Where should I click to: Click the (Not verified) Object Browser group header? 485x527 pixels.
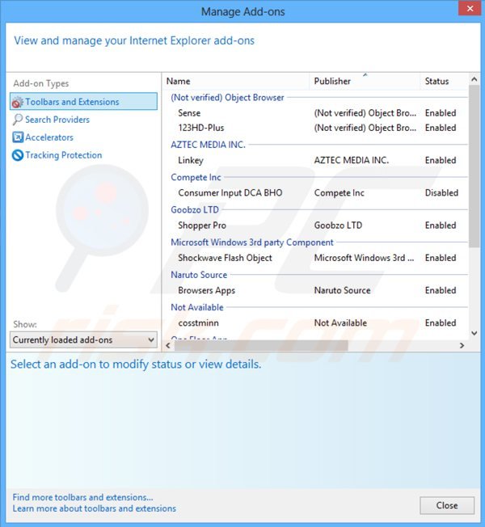pos(227,98)
